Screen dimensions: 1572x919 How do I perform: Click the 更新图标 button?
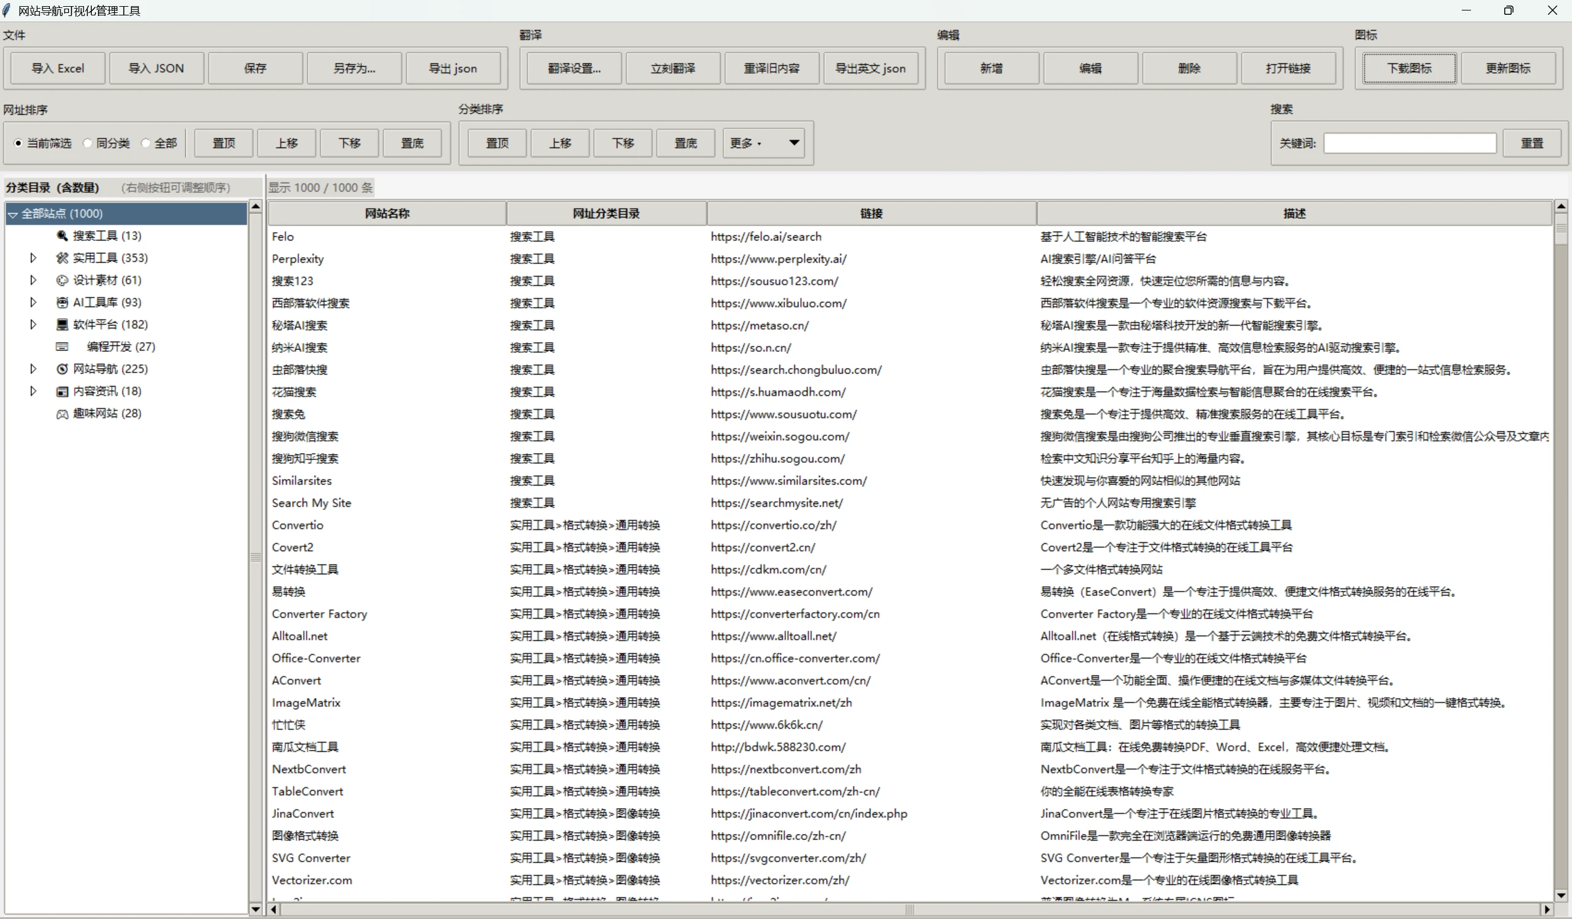point(1509,68)
